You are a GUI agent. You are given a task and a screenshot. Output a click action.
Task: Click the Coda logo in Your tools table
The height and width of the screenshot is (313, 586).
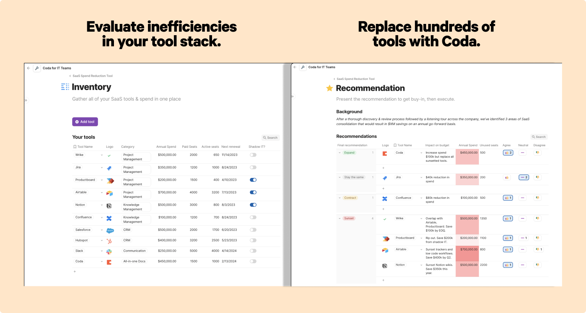point(109,262)
